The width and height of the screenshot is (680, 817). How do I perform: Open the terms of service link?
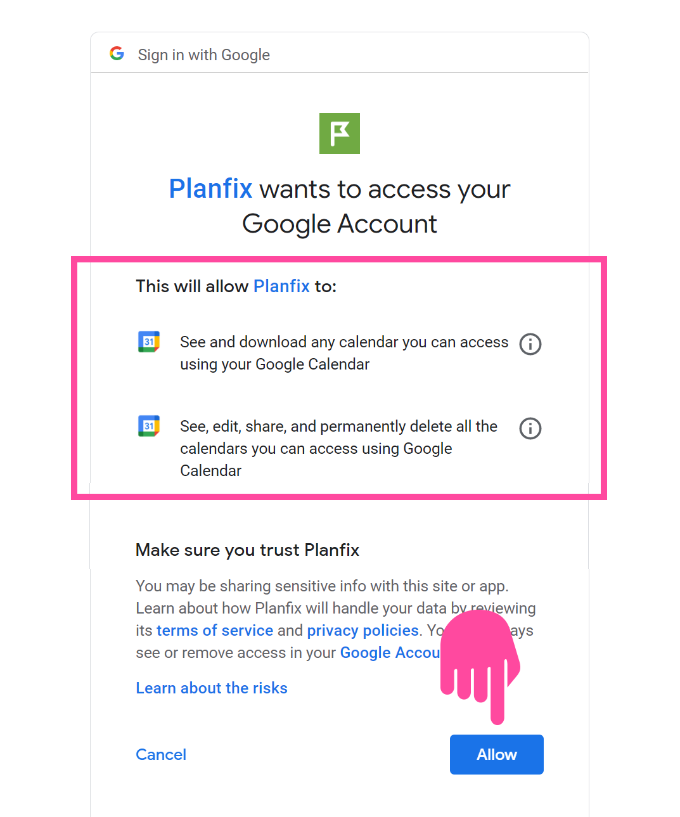pos(215,631)
